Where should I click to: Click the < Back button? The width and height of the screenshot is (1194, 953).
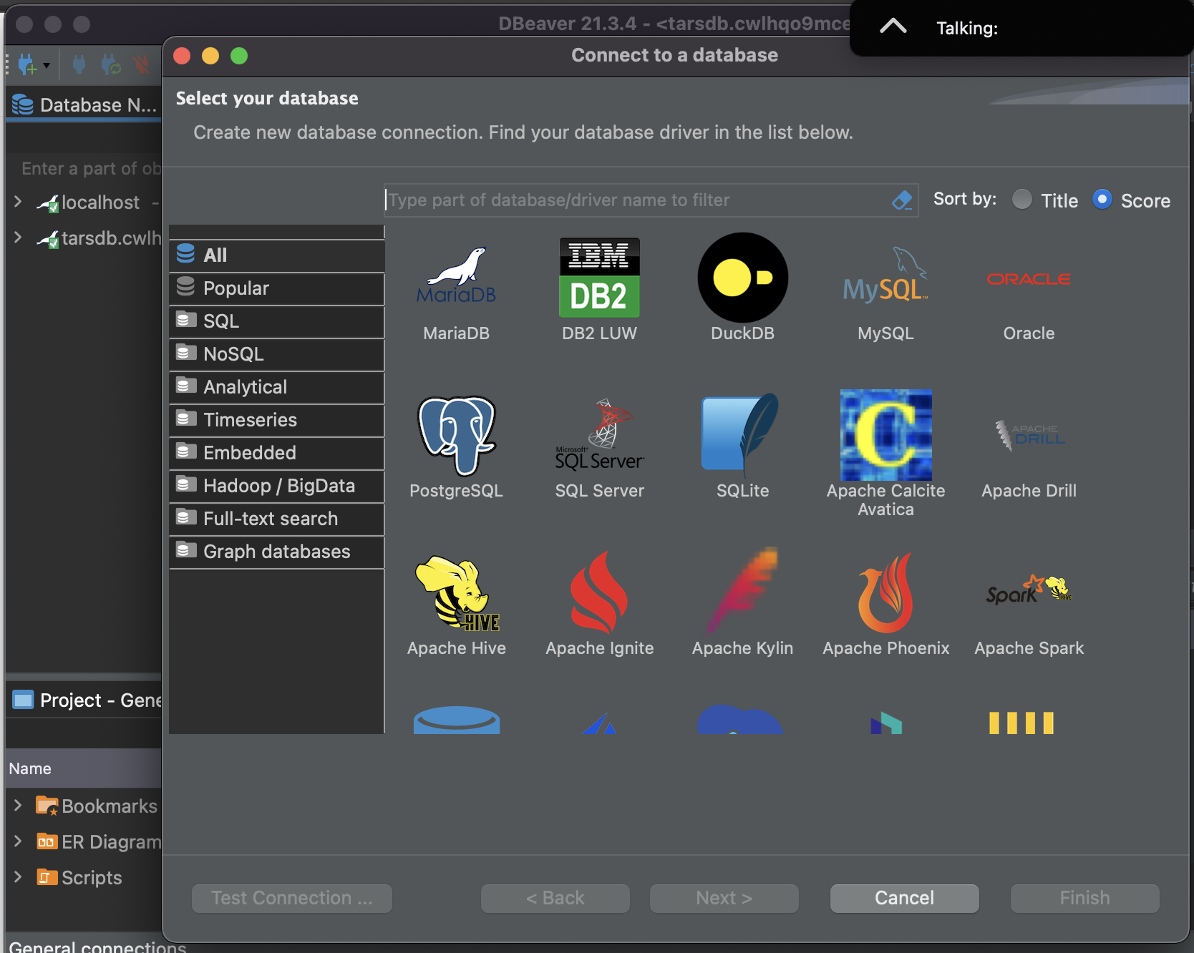pyautogui.click(x=555, y=898)
